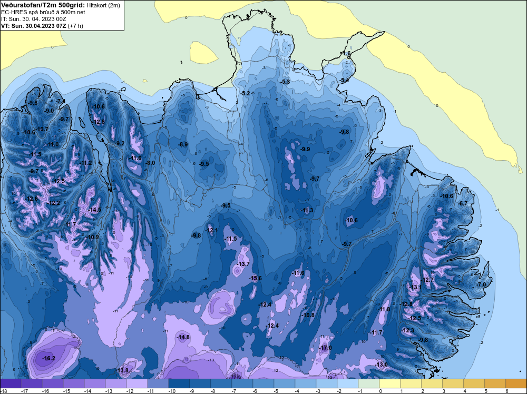Click the legend swatch labeled -18
Viewport: 527px width, 394px height.
coord(11,383)
